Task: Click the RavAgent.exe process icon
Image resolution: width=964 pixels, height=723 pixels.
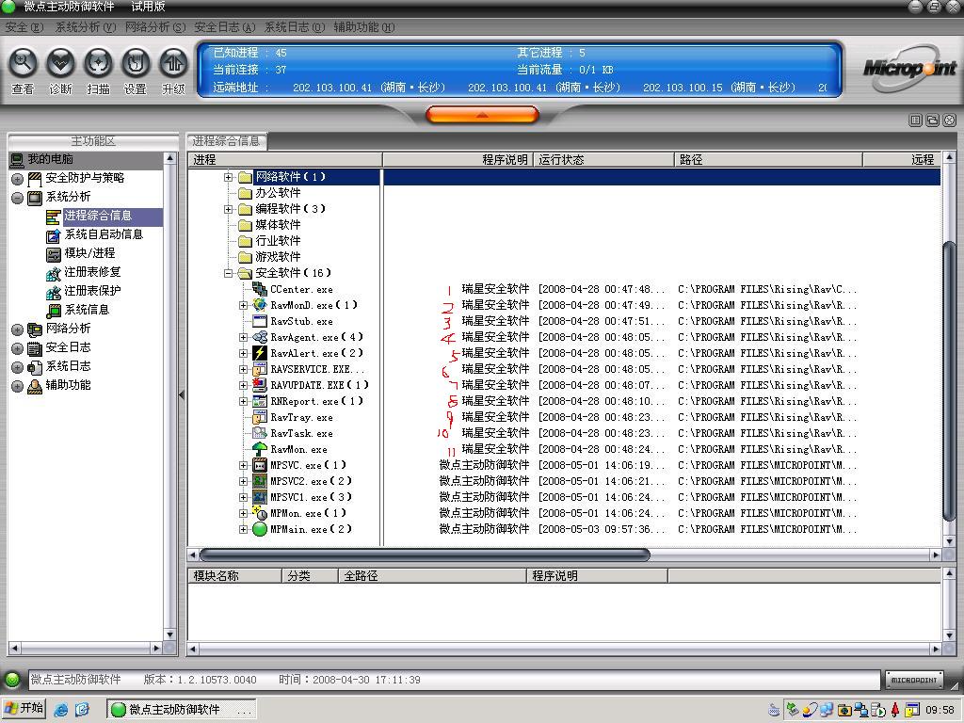Action: tap(260, 337)
